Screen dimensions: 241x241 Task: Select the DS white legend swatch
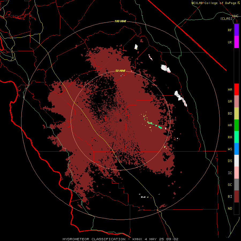pyautogui.click(x=236, y=161)
